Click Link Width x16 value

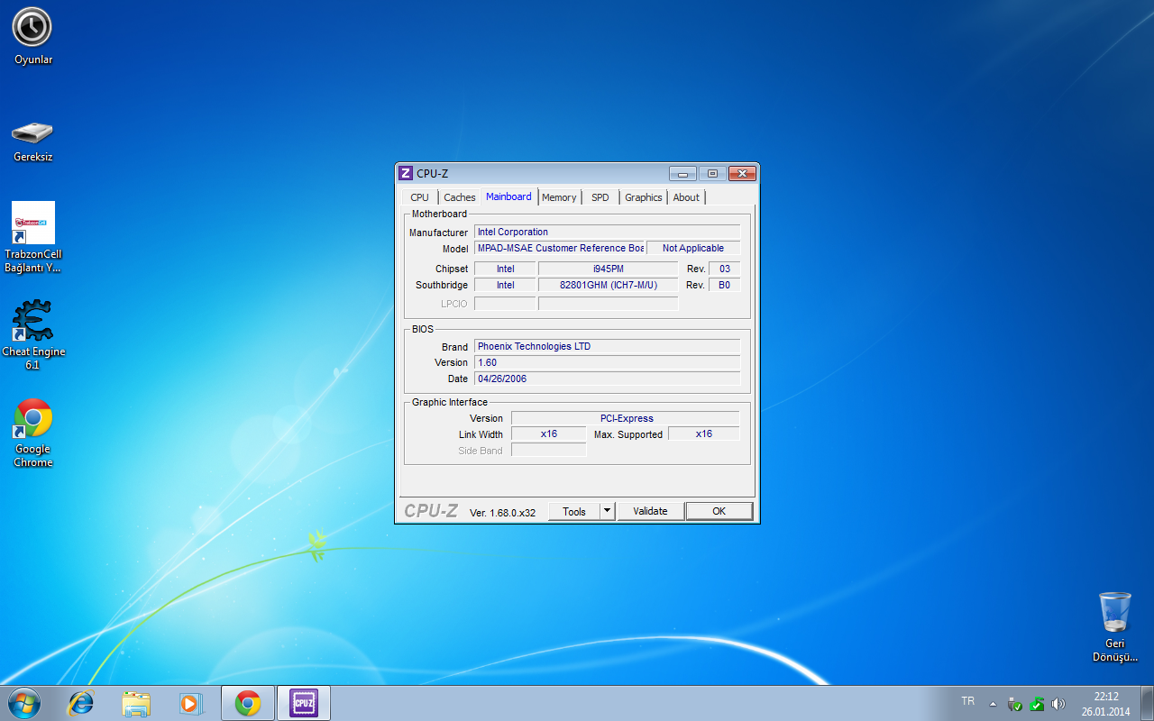pos(549,434)
